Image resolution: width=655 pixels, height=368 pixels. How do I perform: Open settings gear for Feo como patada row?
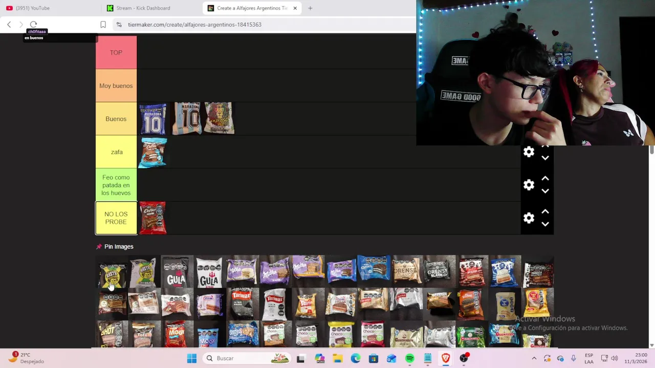tap(529, 185)
